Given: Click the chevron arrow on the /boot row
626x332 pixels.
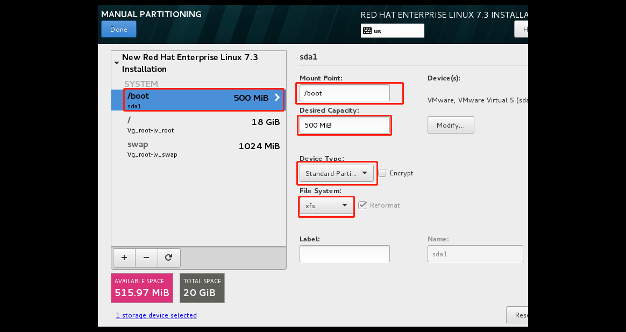Looking at the screenshot, I should [278, 98].
